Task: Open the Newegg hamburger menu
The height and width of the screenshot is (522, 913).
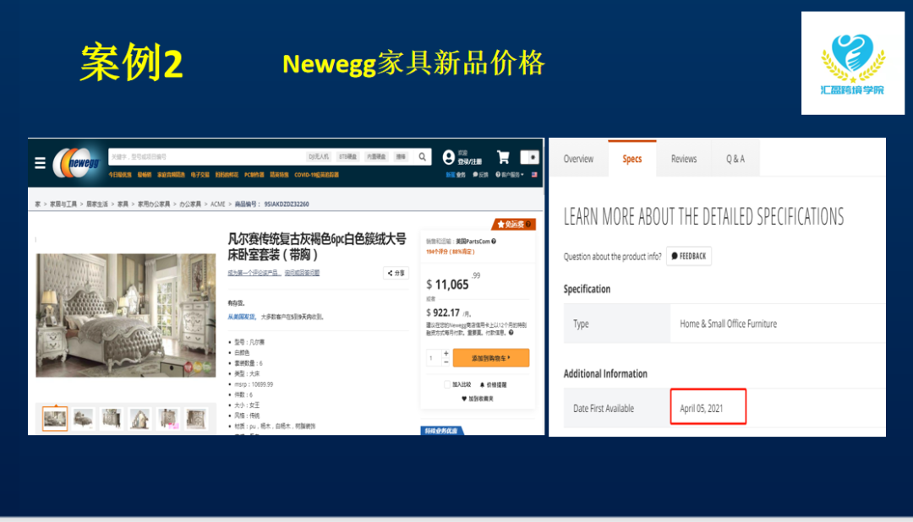Action: [40, 162]
